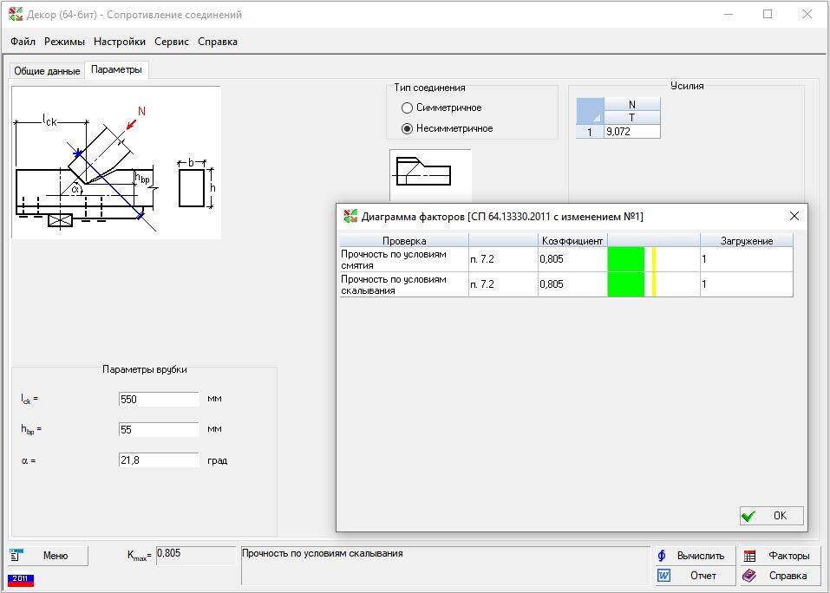This screenshot has height=593, width=830.
Task: Confirm the factor diagram with OK button
Action: [x=771, y=516]
